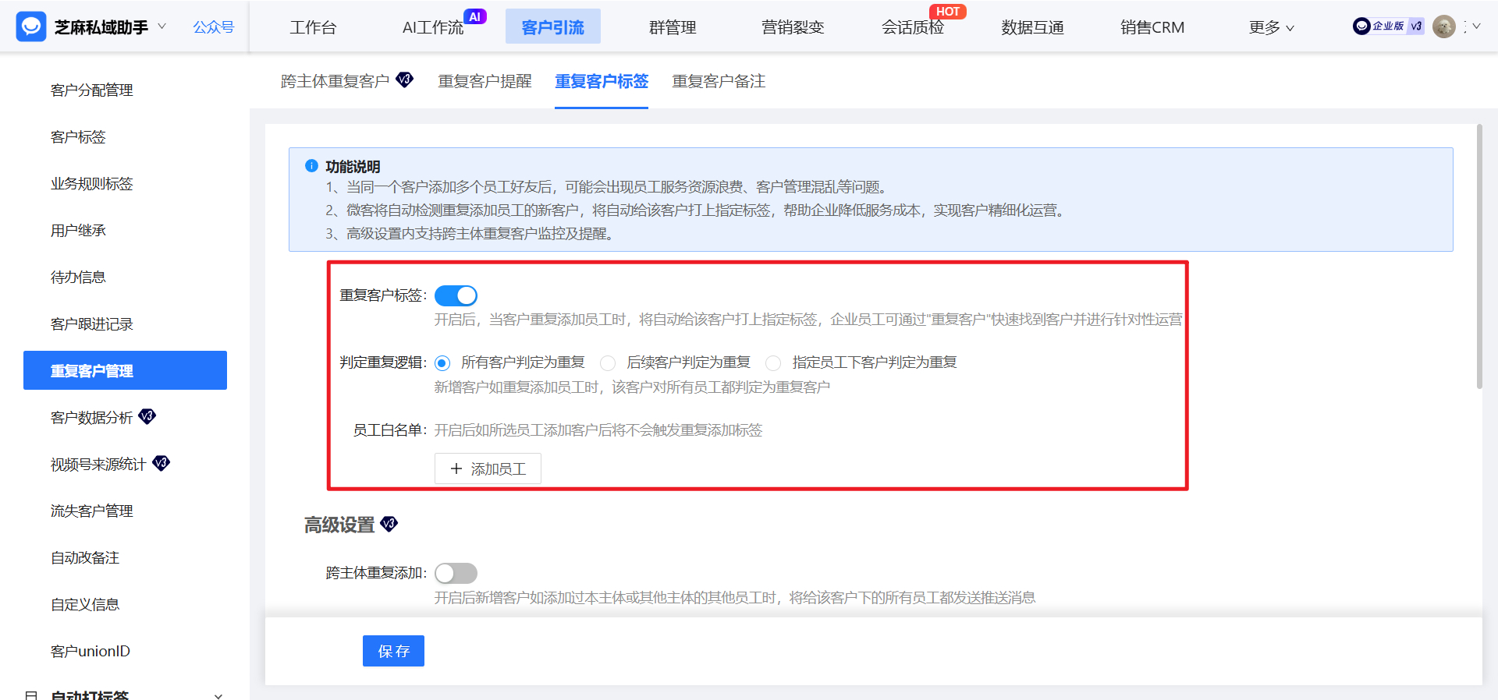
Task: Click the 添加员工 button
Action: pyautogui.click(x=488, y=468)
